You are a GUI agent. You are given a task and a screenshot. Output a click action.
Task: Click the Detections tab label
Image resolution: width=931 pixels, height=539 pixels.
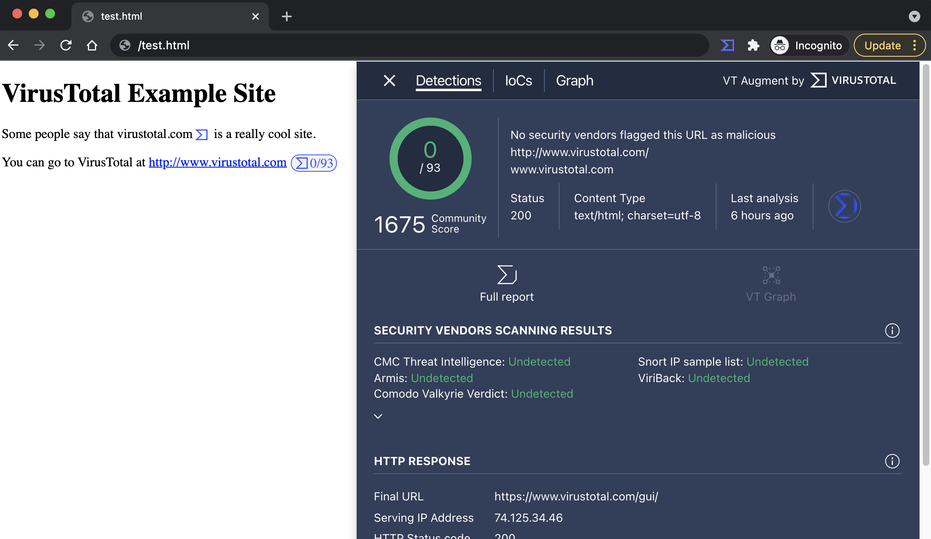click(x=449, y=80)
